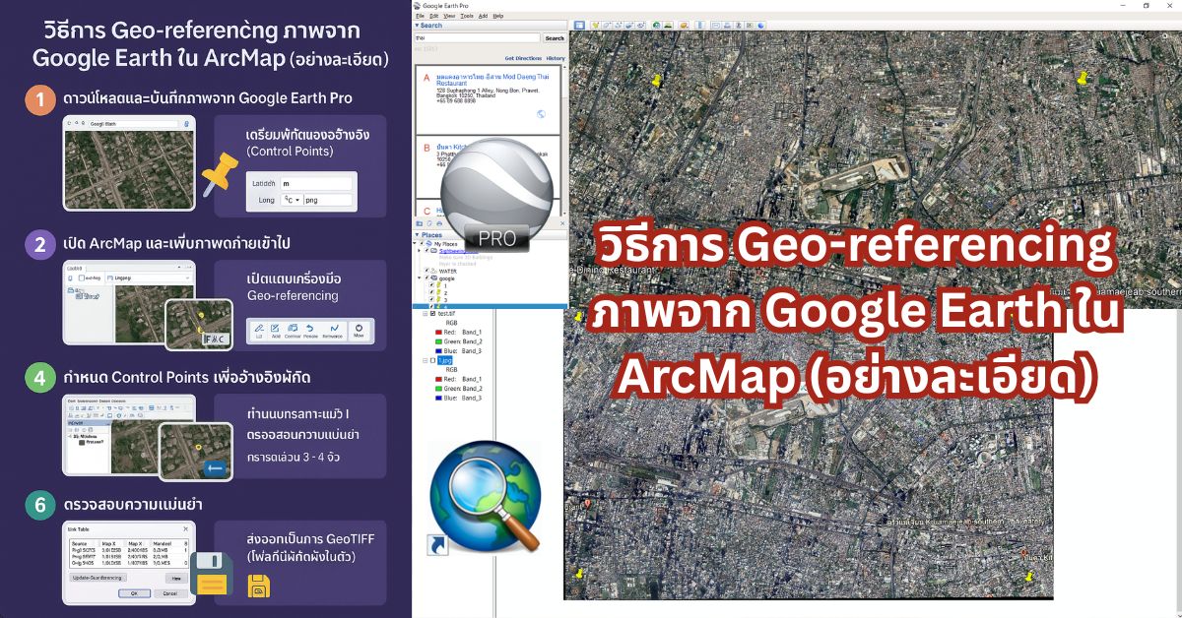Show historical imagery clock icon
Image resolution: width=1182 pixels, height=618 pixels.
pyautogui.click(x=656, y=25)
